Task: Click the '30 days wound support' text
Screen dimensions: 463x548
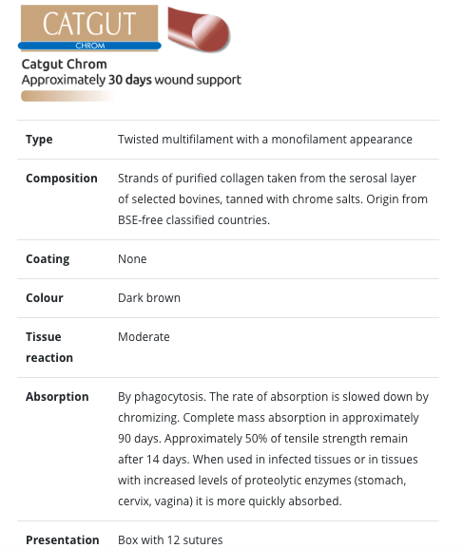Action: pyautogui.click(x=175, y=80)
